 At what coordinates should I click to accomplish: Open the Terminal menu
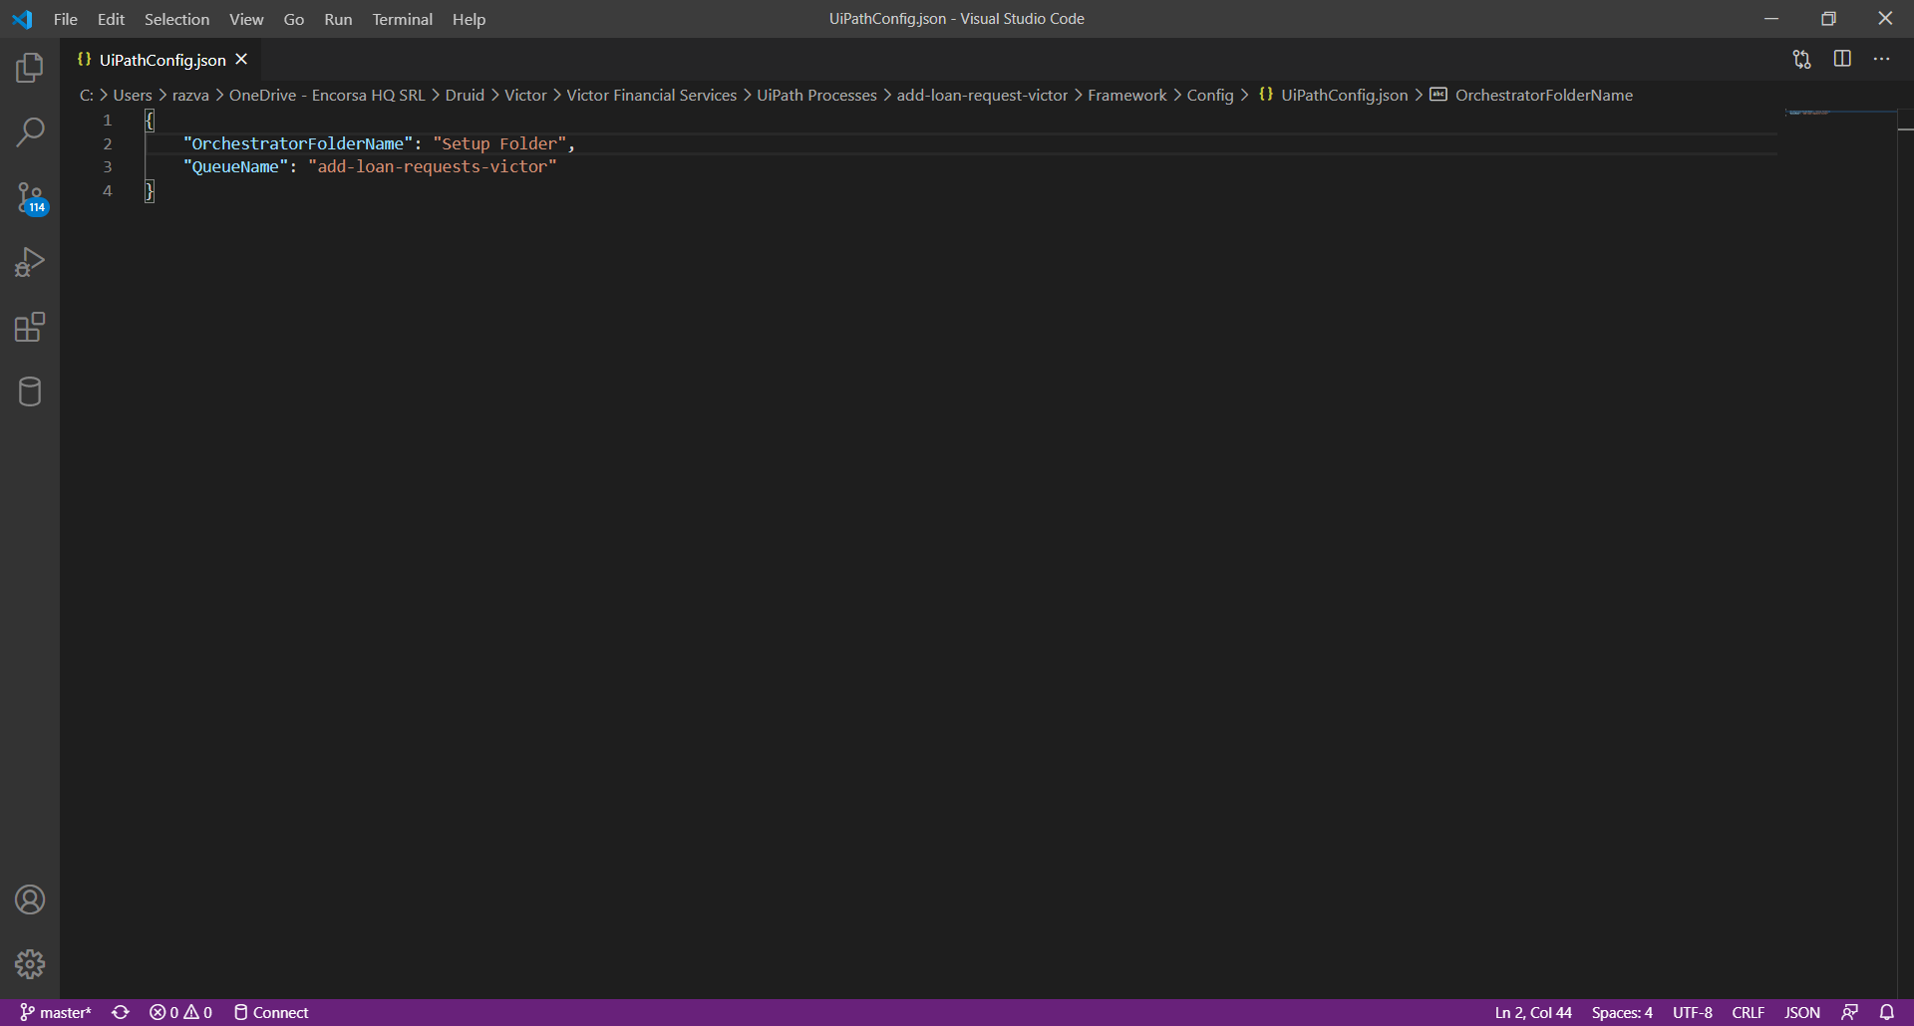pos(403,19)
